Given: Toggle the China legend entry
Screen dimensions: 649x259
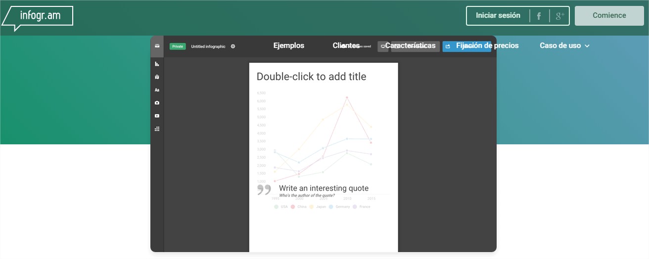Looking at the screenshot, I should tap(299, 207).
